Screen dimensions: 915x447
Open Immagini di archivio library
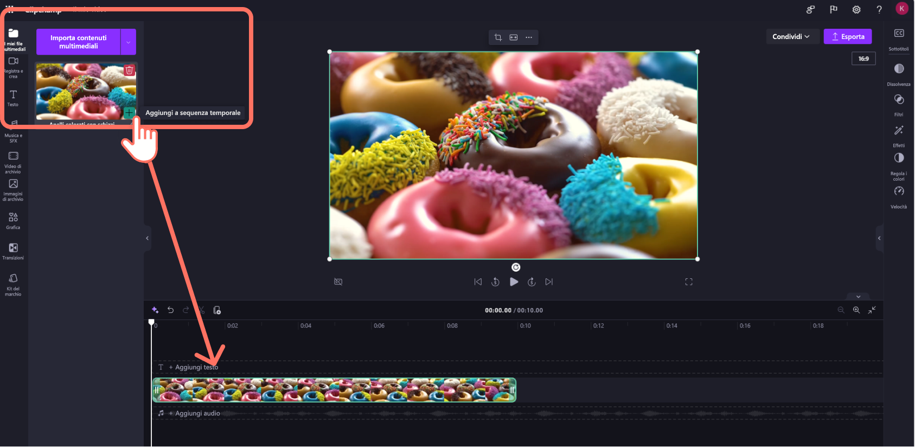13,190
